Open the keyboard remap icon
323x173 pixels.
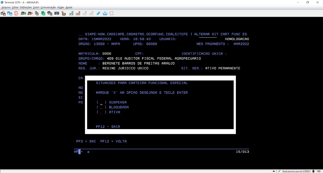pos(57,13)
